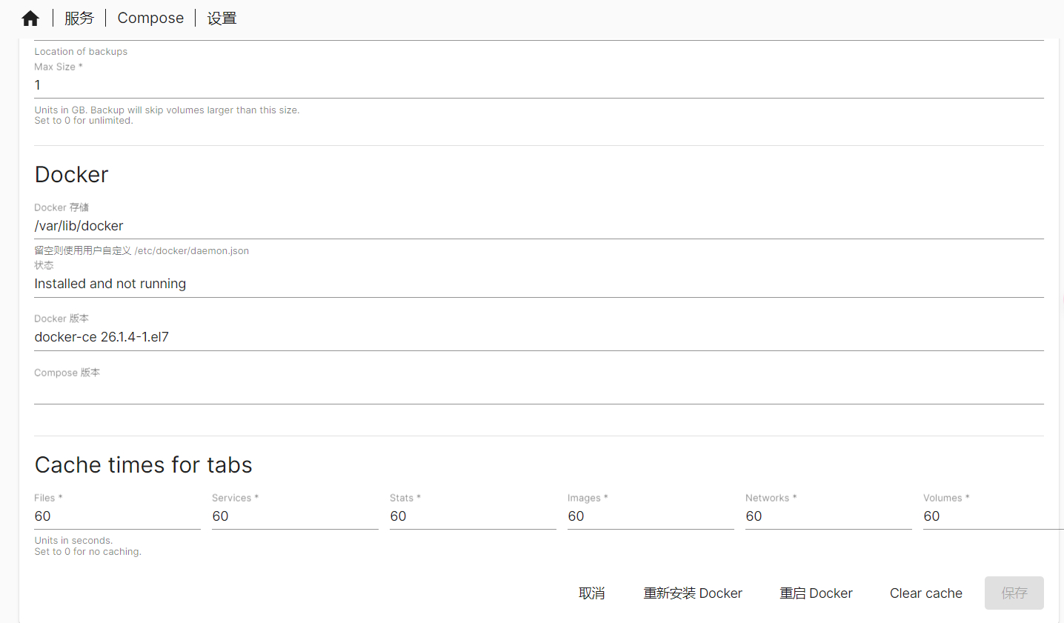The width and height of the screenshot is (1064, 623).
Task: Click the 保存 button
Action: (x=1014, y=593)
